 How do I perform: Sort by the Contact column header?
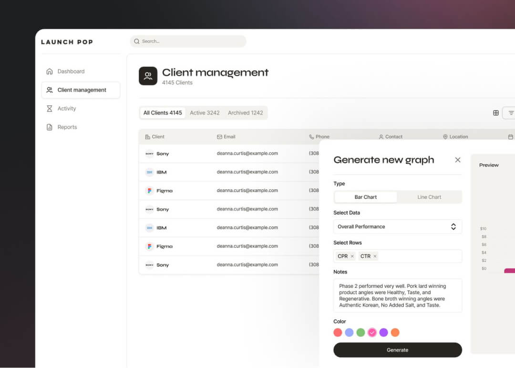coord(391,137)
